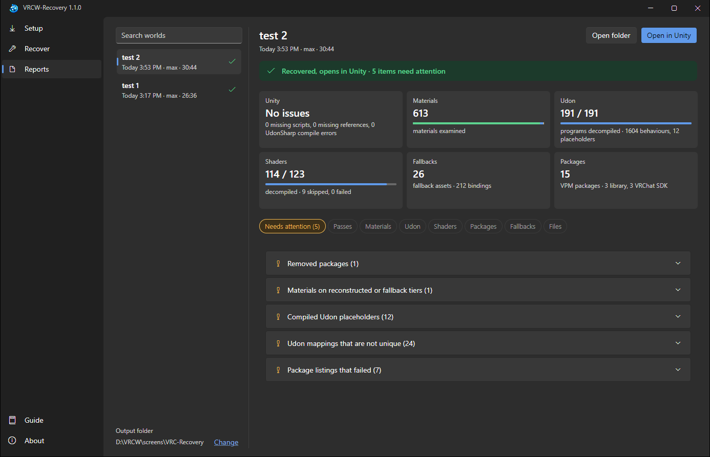Viewport: 710px width, 457px height.
Task: Expand the Removed packages (1) section chevron
Action: tap(678, 264)
